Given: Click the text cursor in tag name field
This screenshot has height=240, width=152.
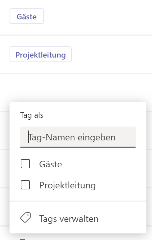Looking at the screenshot, I should pos(28,137).
